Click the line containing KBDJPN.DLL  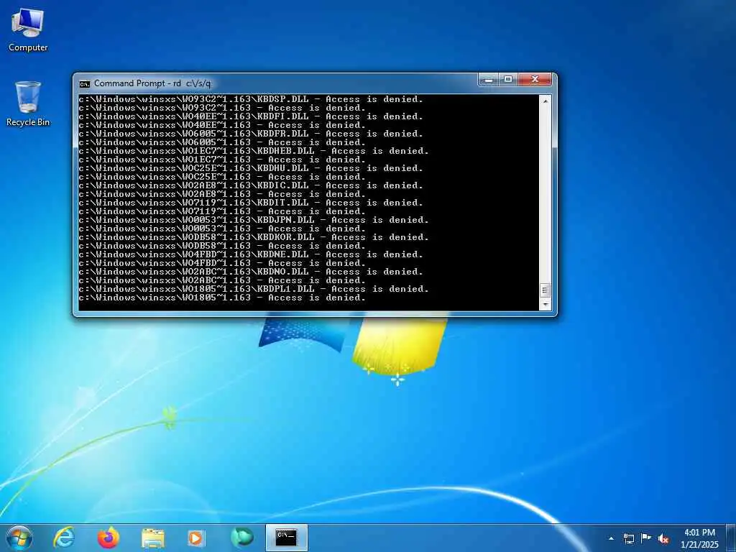click(254, 220)
